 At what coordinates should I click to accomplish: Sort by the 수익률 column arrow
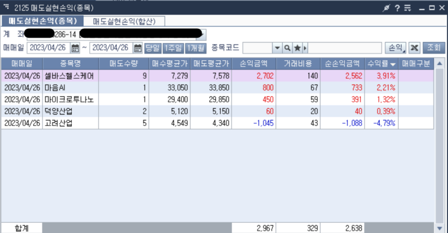pos(393,64)
